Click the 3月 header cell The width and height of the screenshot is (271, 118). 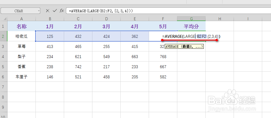click(106, 26)
